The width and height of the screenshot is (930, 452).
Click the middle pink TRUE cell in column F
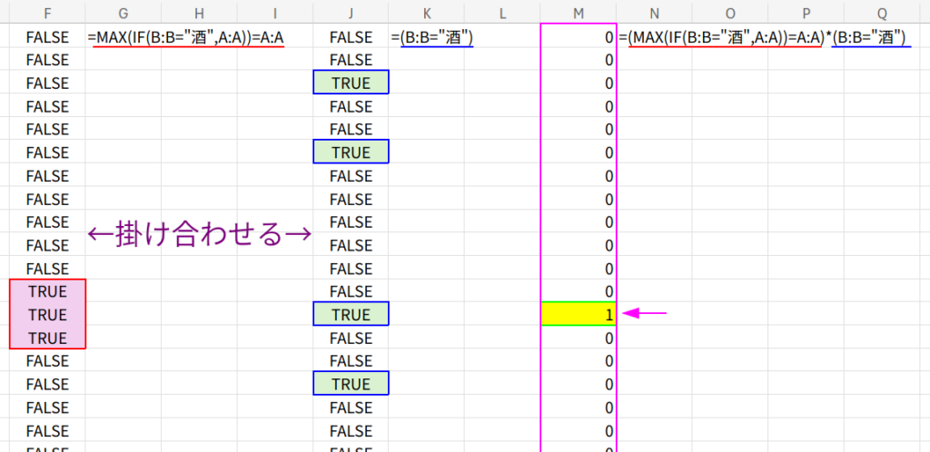pos(47,314)
